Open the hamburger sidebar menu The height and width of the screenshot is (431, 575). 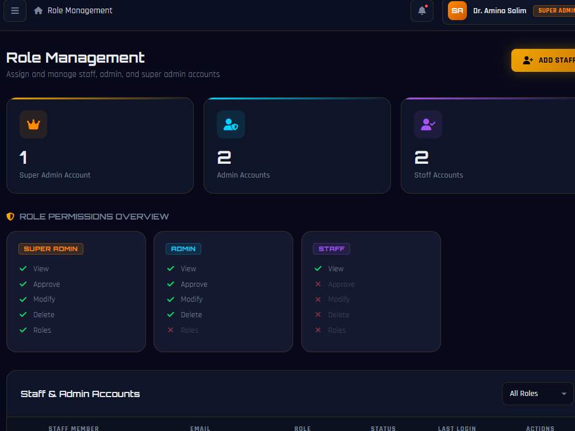[x=15, y=10]
